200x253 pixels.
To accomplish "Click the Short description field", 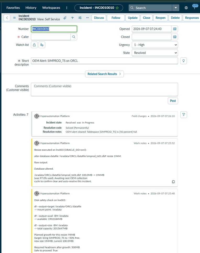I will [104, 61].
